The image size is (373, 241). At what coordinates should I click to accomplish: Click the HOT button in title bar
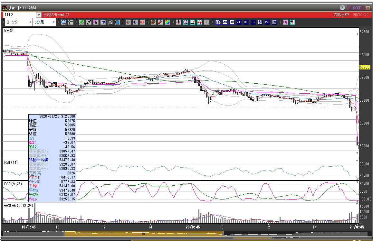[x=357, y=8]
